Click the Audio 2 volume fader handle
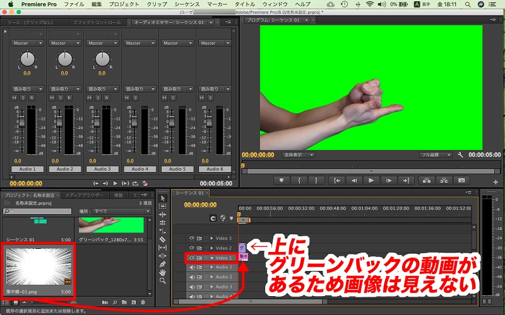This screenshot has height=315, width=505. coord(59,120)
